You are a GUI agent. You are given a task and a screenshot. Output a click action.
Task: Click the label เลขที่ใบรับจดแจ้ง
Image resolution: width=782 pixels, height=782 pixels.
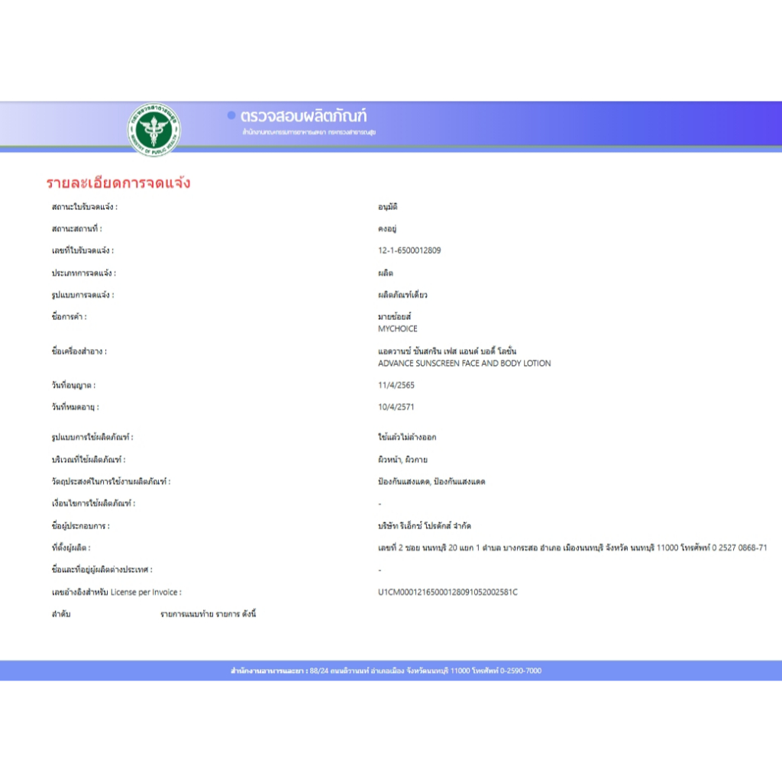pos(82,250)
